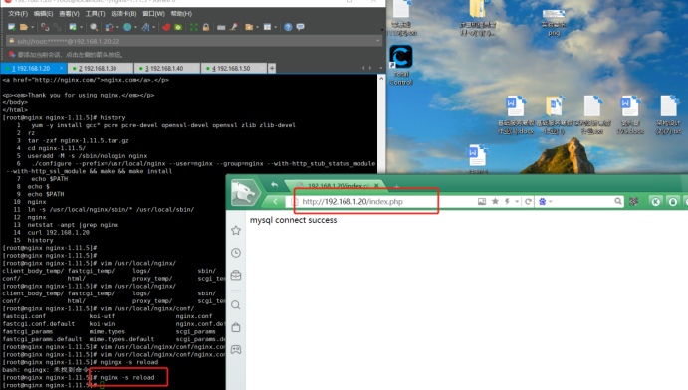Screen dimensions: 688x390
Task: Expand the Xshell address bar history dropdown
Action: click(377, 41)
